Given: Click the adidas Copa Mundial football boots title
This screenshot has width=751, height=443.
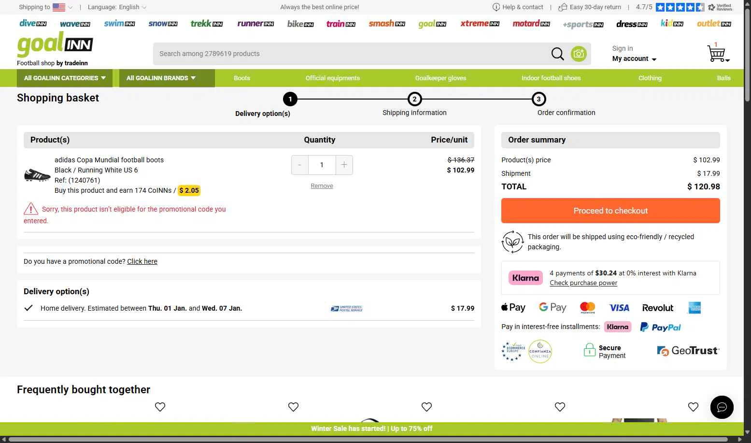Looking at the screenshot, I should [109, 160].
